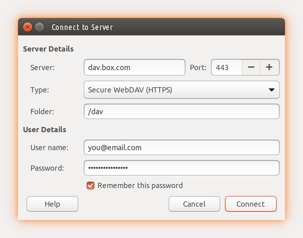The height and width of the screenshot is (238, 303).
Task: Click the 'Type:' label
Action: (x=40, y=90)
